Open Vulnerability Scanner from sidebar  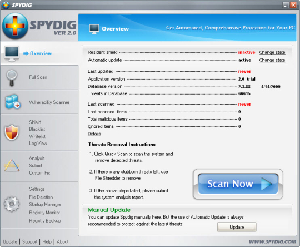49,102
